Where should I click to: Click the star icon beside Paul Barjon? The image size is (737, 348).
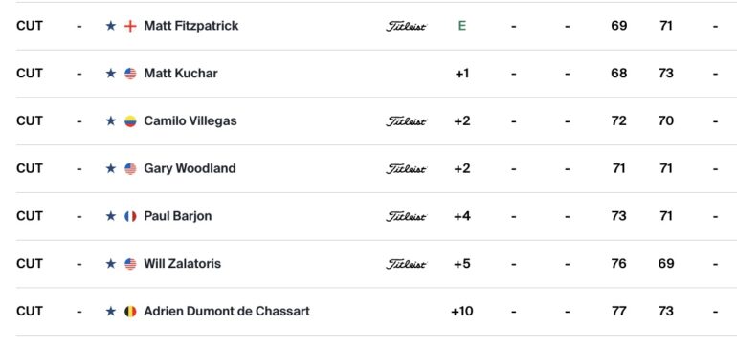110,216
